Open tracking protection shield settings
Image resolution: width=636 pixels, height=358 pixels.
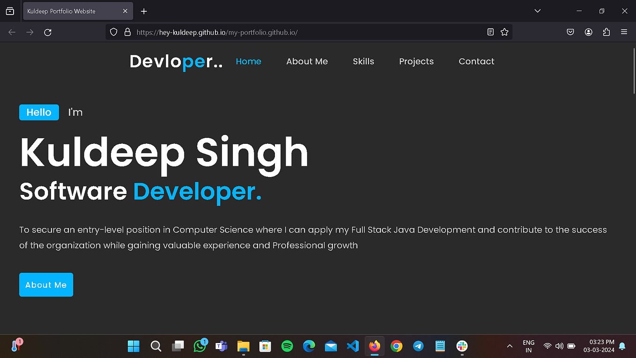(x=113, y=32)
